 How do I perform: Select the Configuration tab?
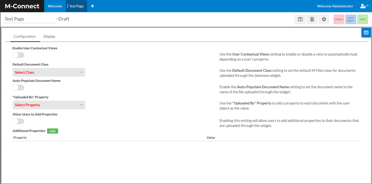click(25, 36)
